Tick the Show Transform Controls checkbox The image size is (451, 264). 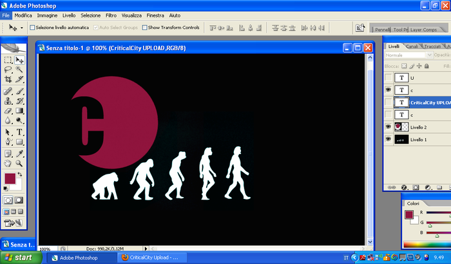145,27
